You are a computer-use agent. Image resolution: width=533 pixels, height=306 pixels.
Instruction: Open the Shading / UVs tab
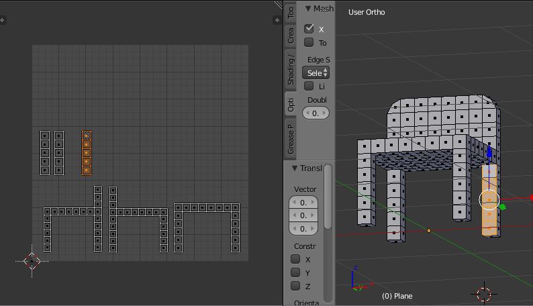(x=291, y=70)
